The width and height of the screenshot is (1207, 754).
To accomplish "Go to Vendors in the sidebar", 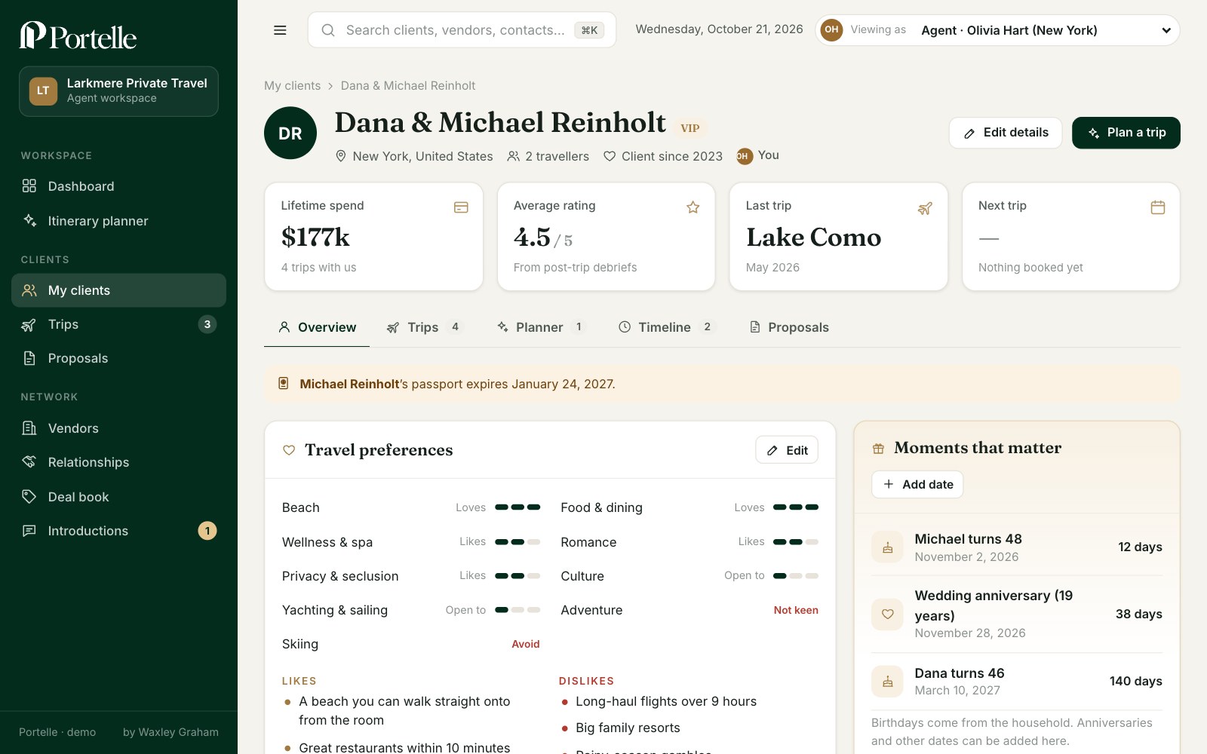I will pos(118,428).
